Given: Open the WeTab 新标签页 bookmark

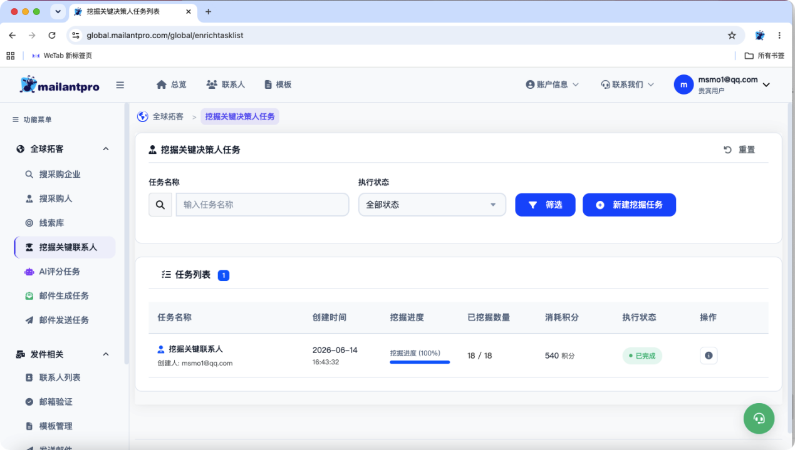Looking at the screenshot, I should (x=61, y=56).
